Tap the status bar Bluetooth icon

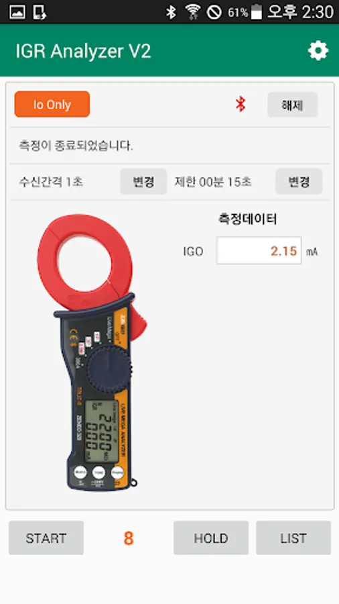[x=171, y=12]
